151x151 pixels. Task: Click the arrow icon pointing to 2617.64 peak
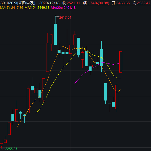click(57, 16)
